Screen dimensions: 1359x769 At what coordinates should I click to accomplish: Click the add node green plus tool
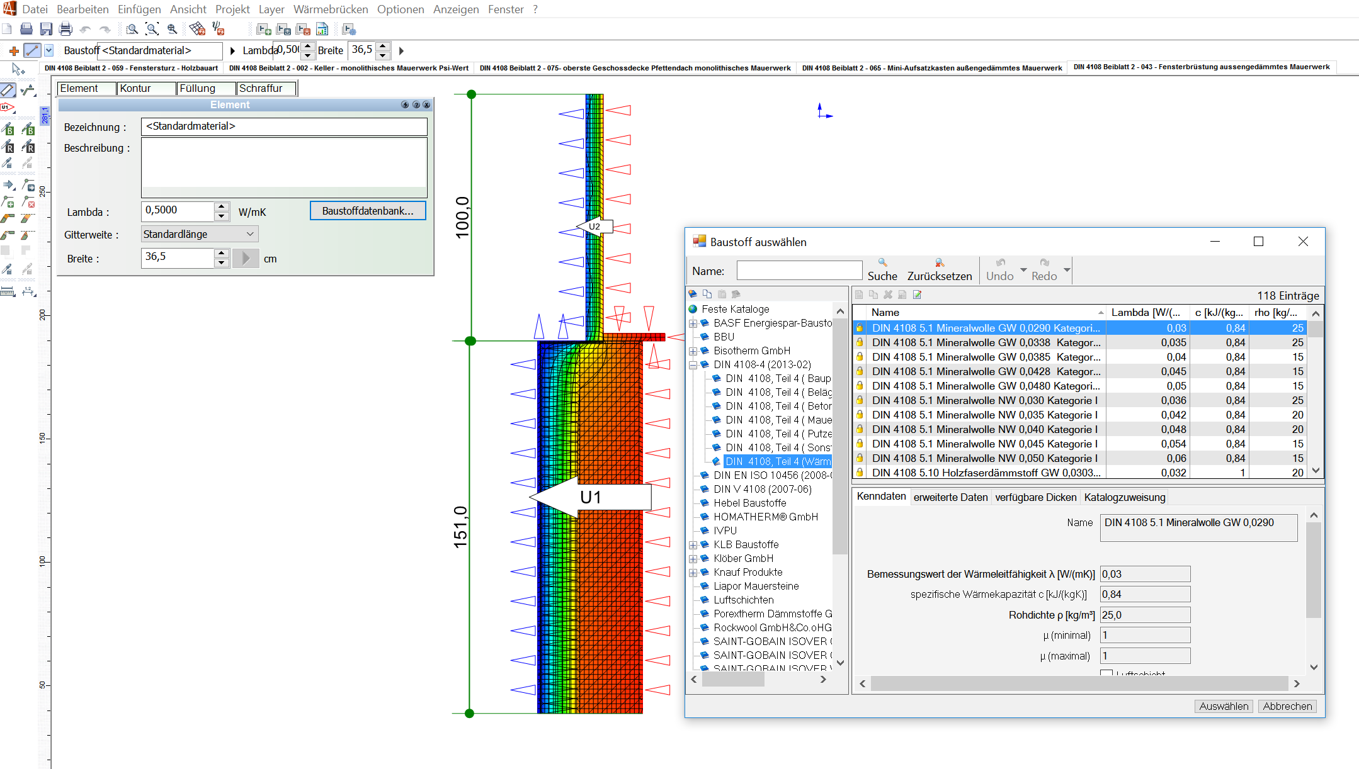[8, 202]
